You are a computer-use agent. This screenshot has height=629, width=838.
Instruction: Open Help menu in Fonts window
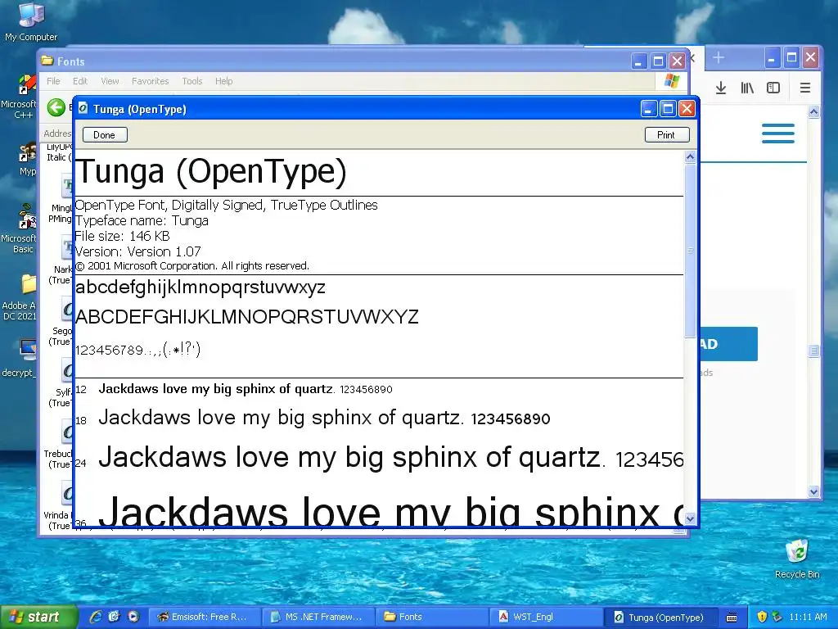[224, 81]
